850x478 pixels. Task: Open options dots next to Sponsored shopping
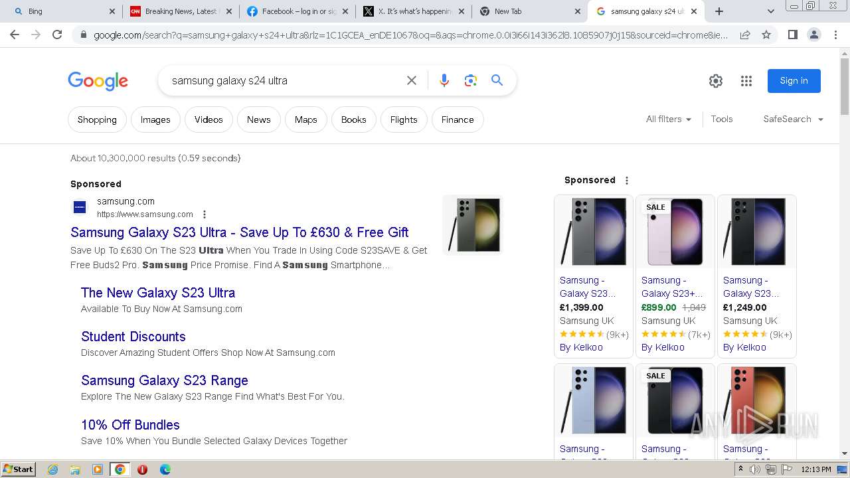click(626, 180)
